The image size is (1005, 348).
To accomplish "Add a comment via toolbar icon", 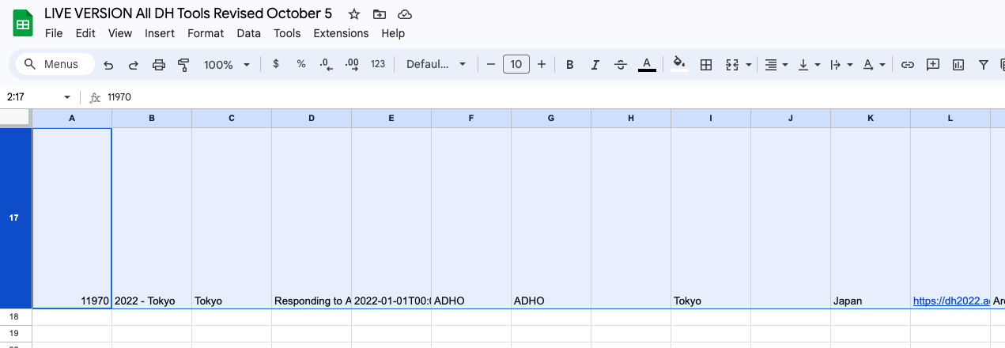I will click(933, 65).
